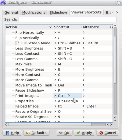Open the General tab
Image resolution: width=122 pixels, height=140 pixels.
(11, 13)
